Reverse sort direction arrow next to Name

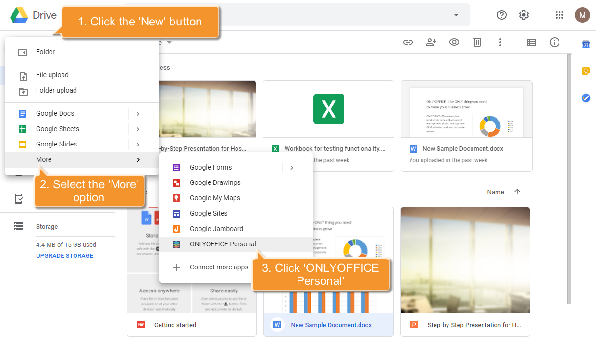pos(517,192)
